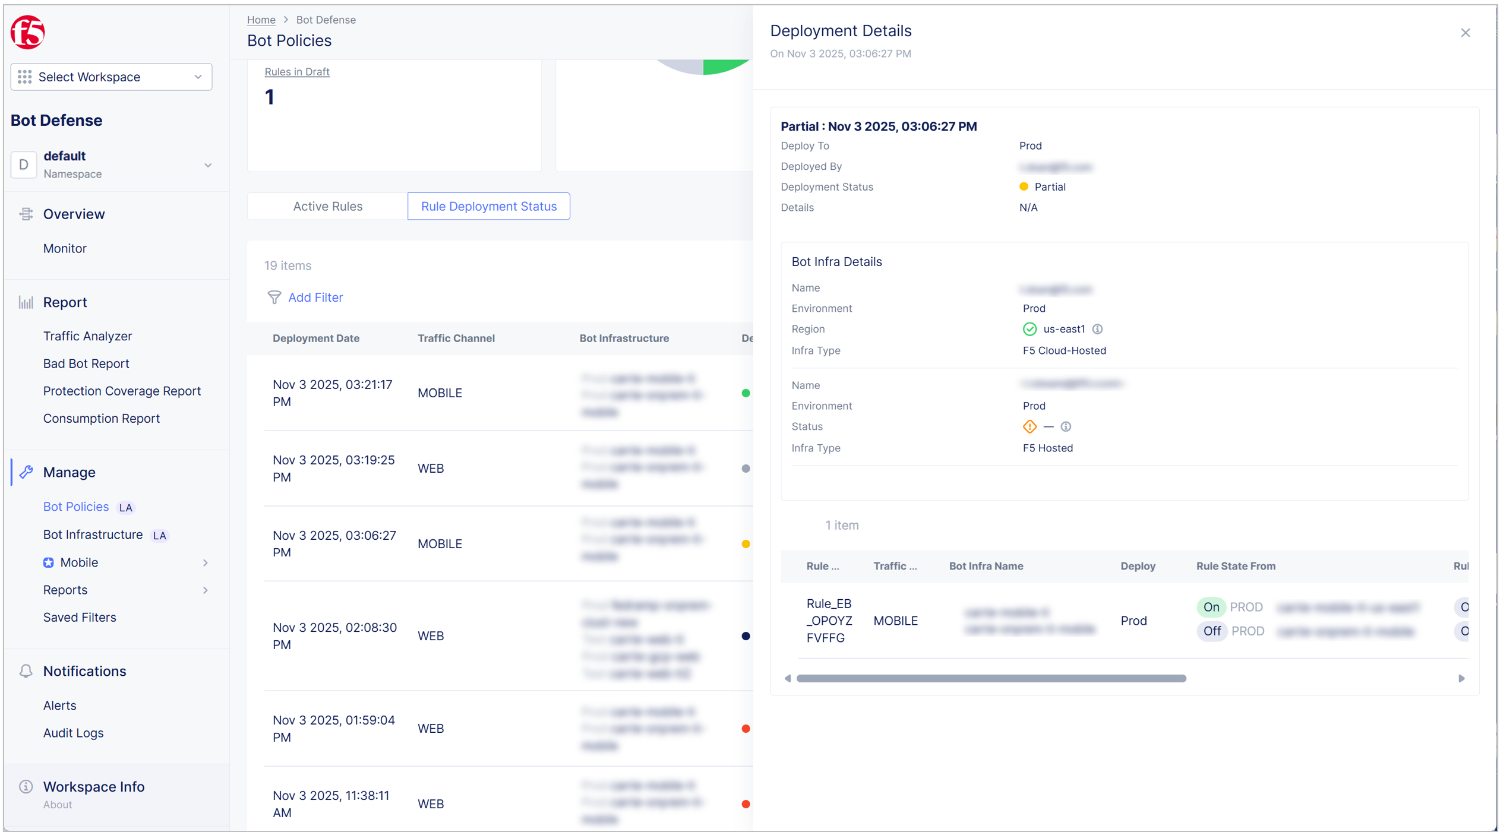This screenshot has width=1500, height=832.
Task: Select the Rule Deployment Status tab
Action: click(x=488, y=206)
